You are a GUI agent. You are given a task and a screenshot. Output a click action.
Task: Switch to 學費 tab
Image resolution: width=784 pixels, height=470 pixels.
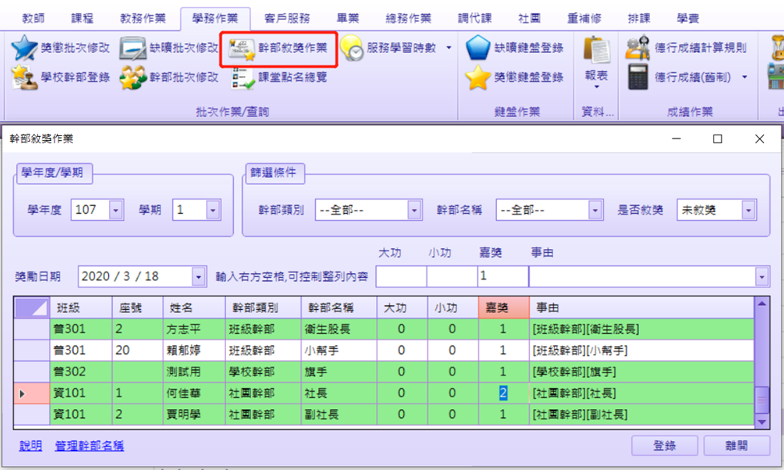coord(688,18)
